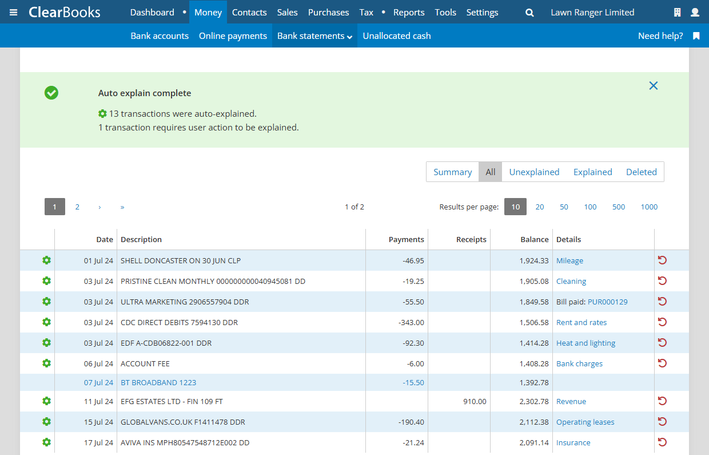The height and width of the screenshot is (455, 709).
Task: Click the next page arrow
Action: [99, 207]
